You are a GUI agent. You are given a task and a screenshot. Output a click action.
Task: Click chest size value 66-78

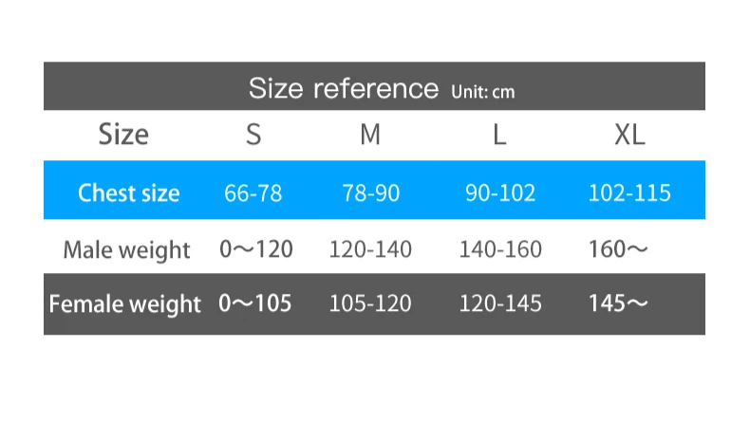point(253,193)
